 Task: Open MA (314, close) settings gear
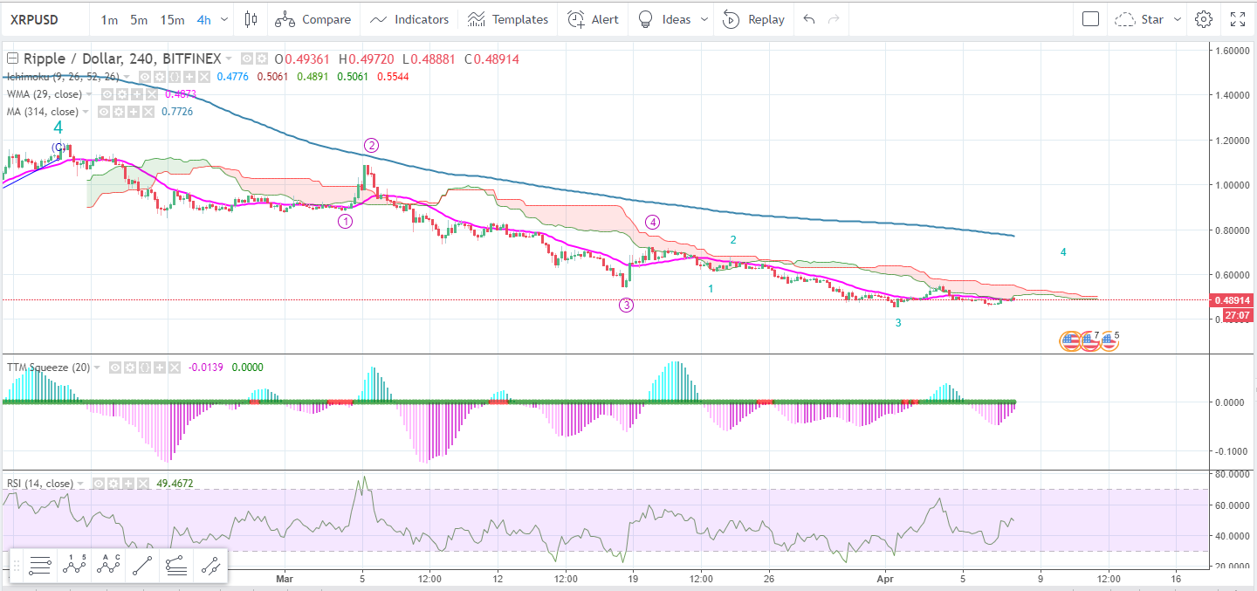click(x=119, y=112)
